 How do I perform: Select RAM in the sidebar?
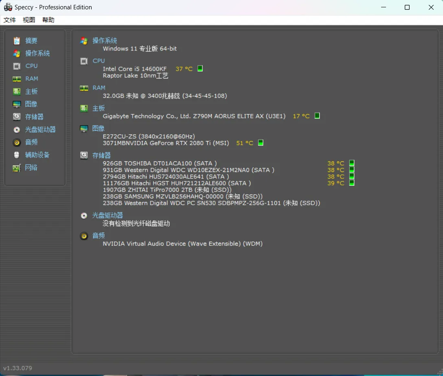(32, 79)
